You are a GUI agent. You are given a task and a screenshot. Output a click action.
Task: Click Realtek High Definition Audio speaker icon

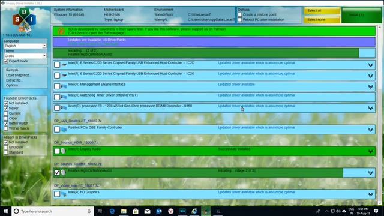coord(63,172)
